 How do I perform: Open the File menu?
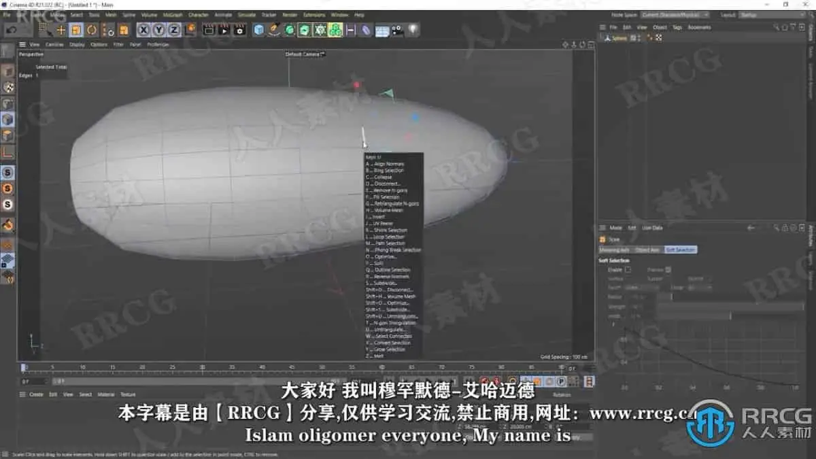point(7,14)
